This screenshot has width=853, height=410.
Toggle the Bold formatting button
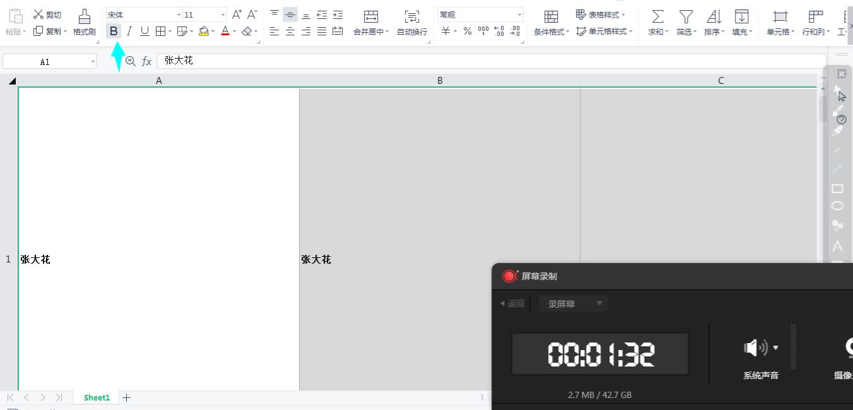[114, 31]
